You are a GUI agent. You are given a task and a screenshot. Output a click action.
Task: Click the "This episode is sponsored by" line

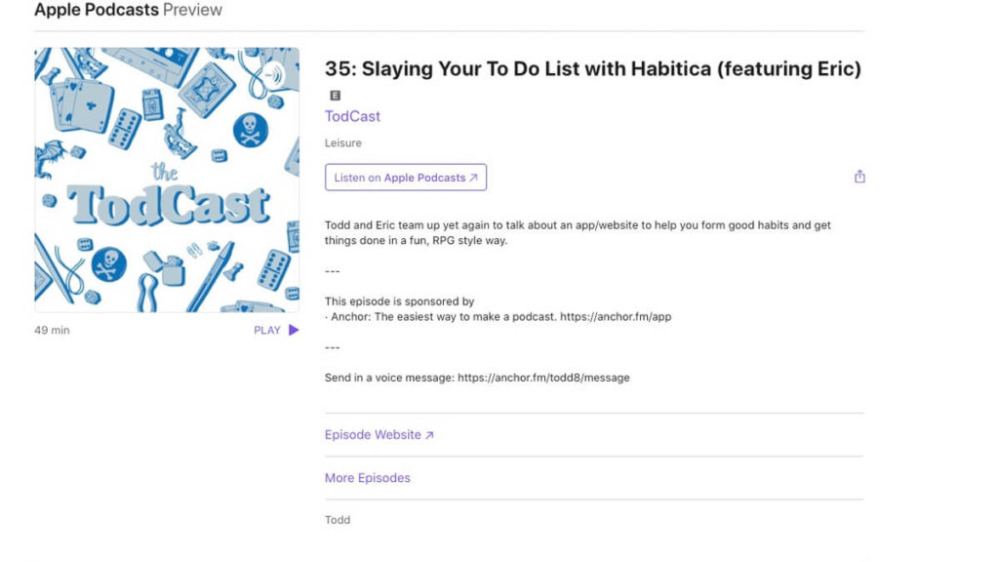pyautogui.click(x=399, y=301)
